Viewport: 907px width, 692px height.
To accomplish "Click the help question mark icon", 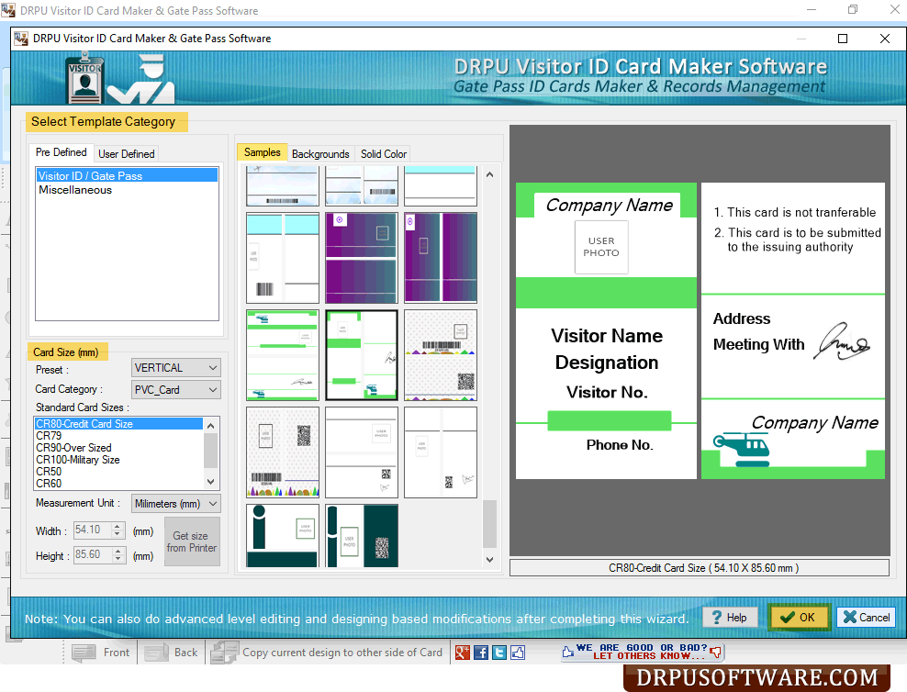I will [717, 618].
